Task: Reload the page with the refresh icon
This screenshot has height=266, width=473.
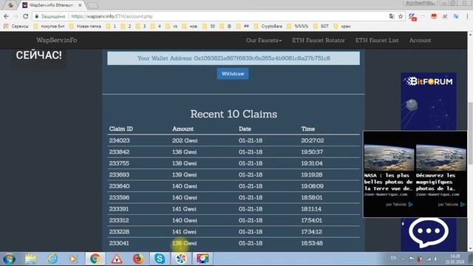Action: (25, 16)
